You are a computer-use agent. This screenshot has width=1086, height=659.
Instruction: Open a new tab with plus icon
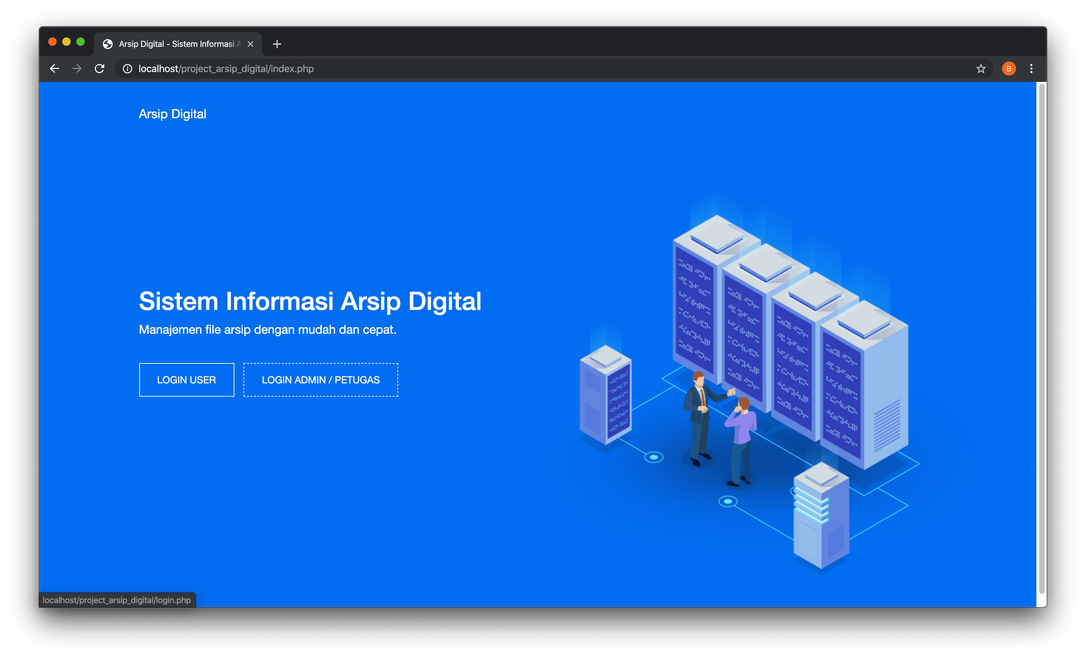point(277,44)
